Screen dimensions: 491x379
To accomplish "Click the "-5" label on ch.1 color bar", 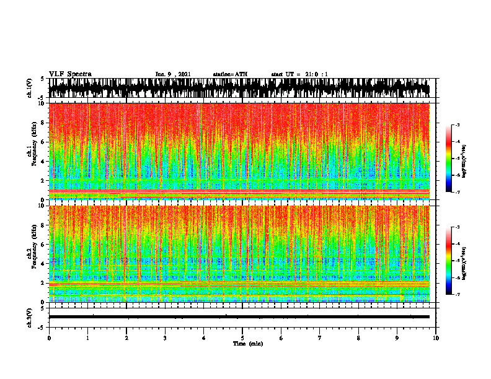I will pyautogui.click(x=457, y=159).
